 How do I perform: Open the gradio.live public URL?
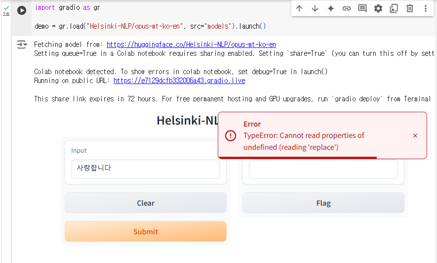179,81
